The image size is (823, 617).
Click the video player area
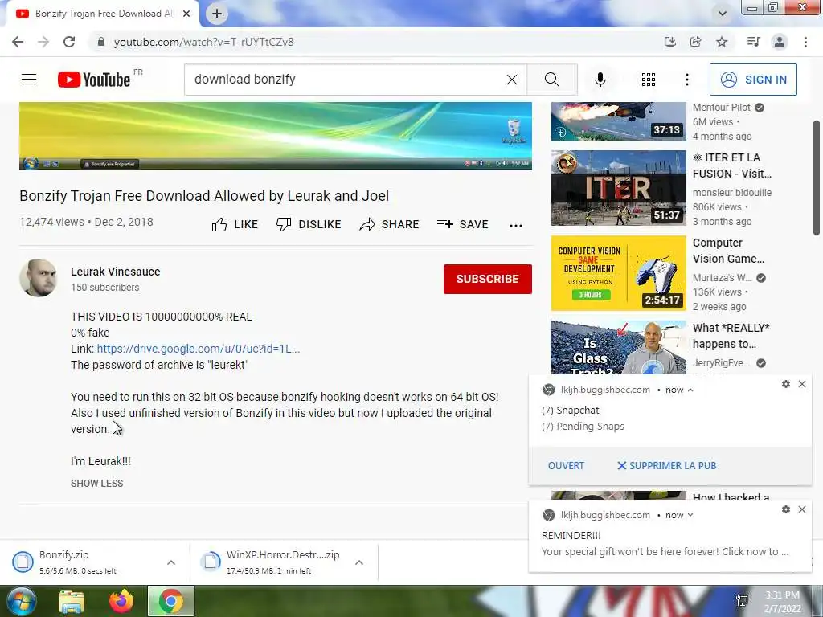(x=276, y=135)
